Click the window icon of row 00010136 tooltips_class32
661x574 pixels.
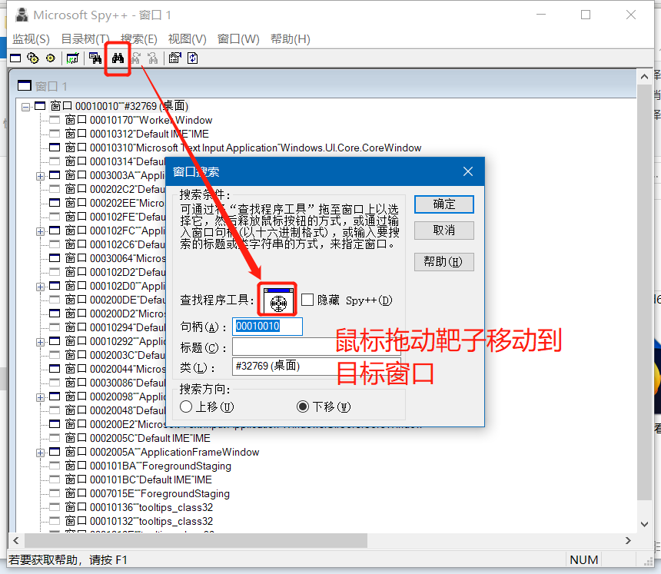[55, 507]
